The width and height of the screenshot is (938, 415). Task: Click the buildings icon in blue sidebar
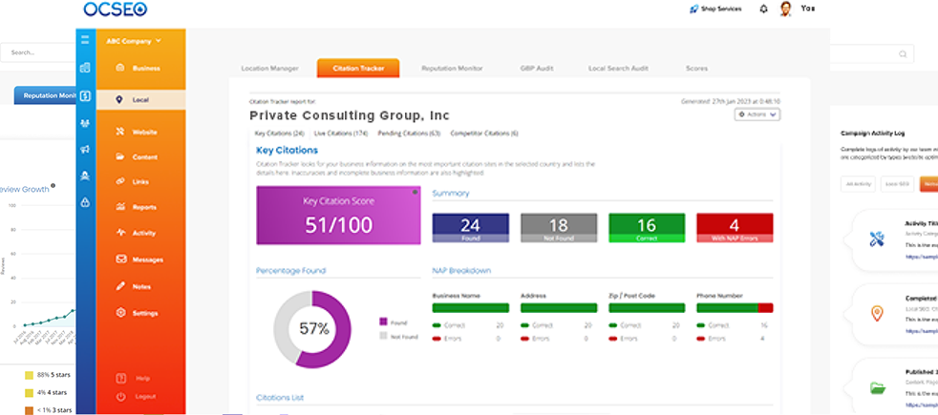(85, 68)
